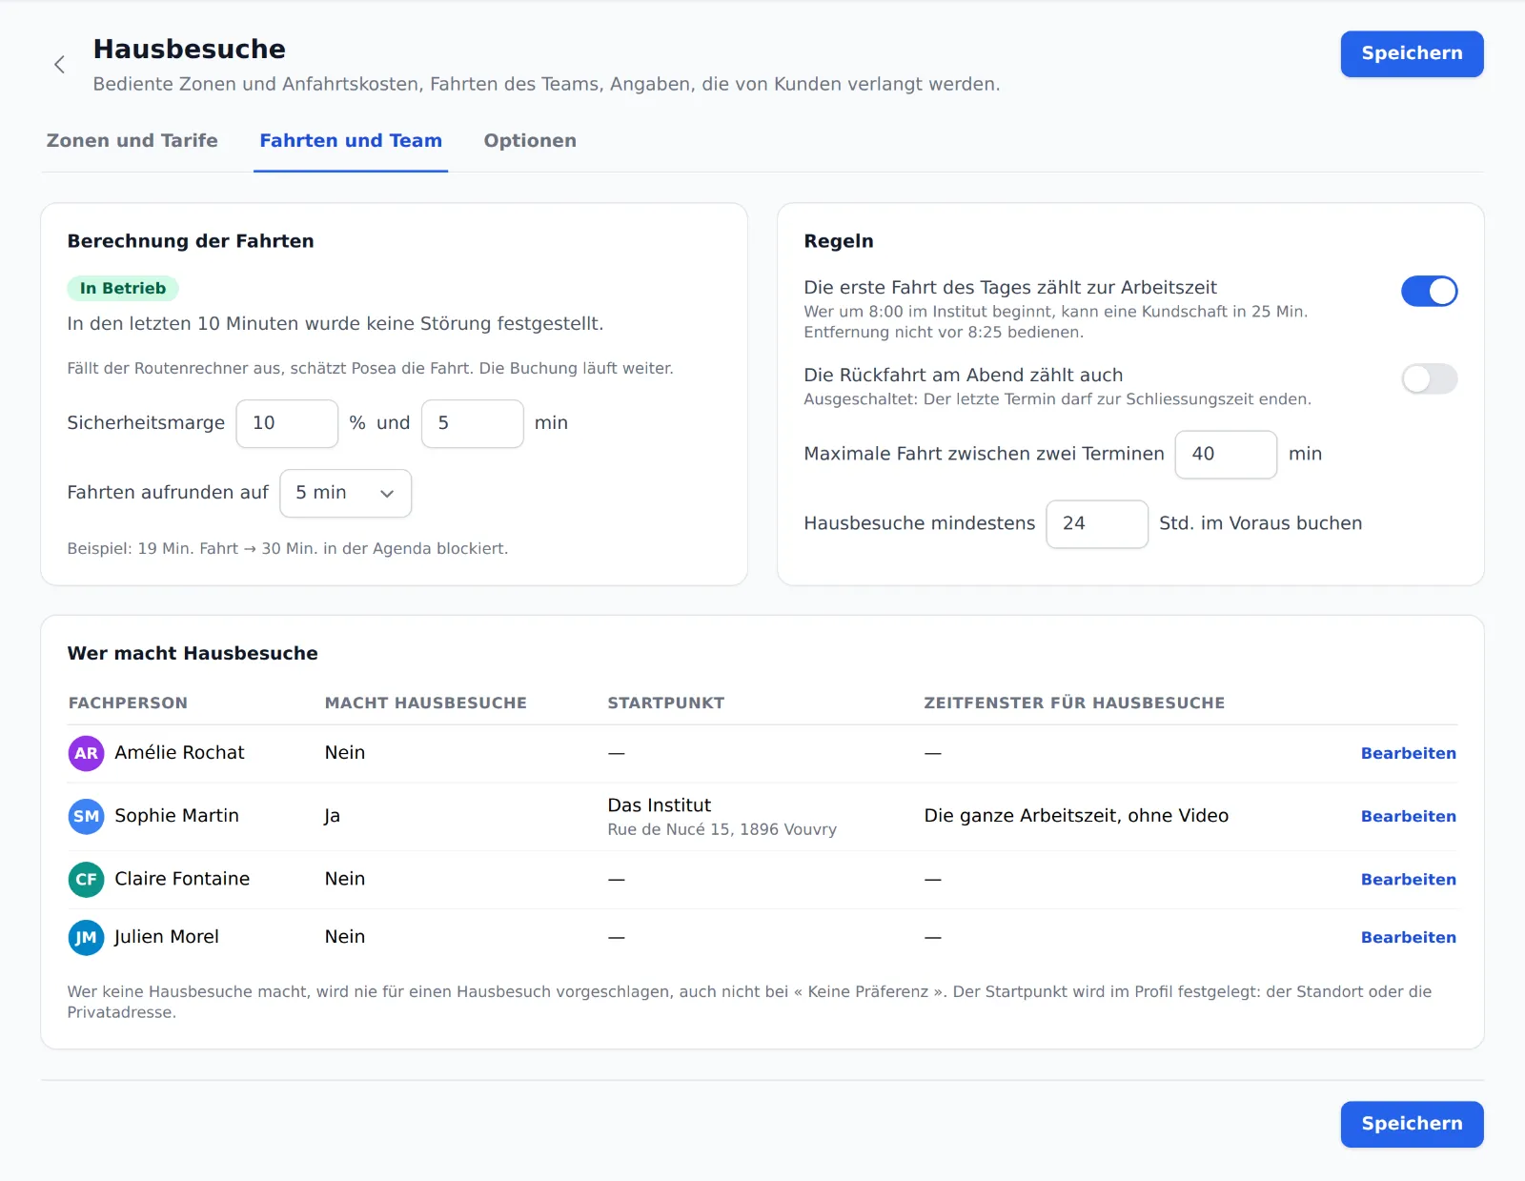Click Bearbeiten in Julien Morel's row
Screen dimensions: 1525x1181
(x=1408, y=937)
